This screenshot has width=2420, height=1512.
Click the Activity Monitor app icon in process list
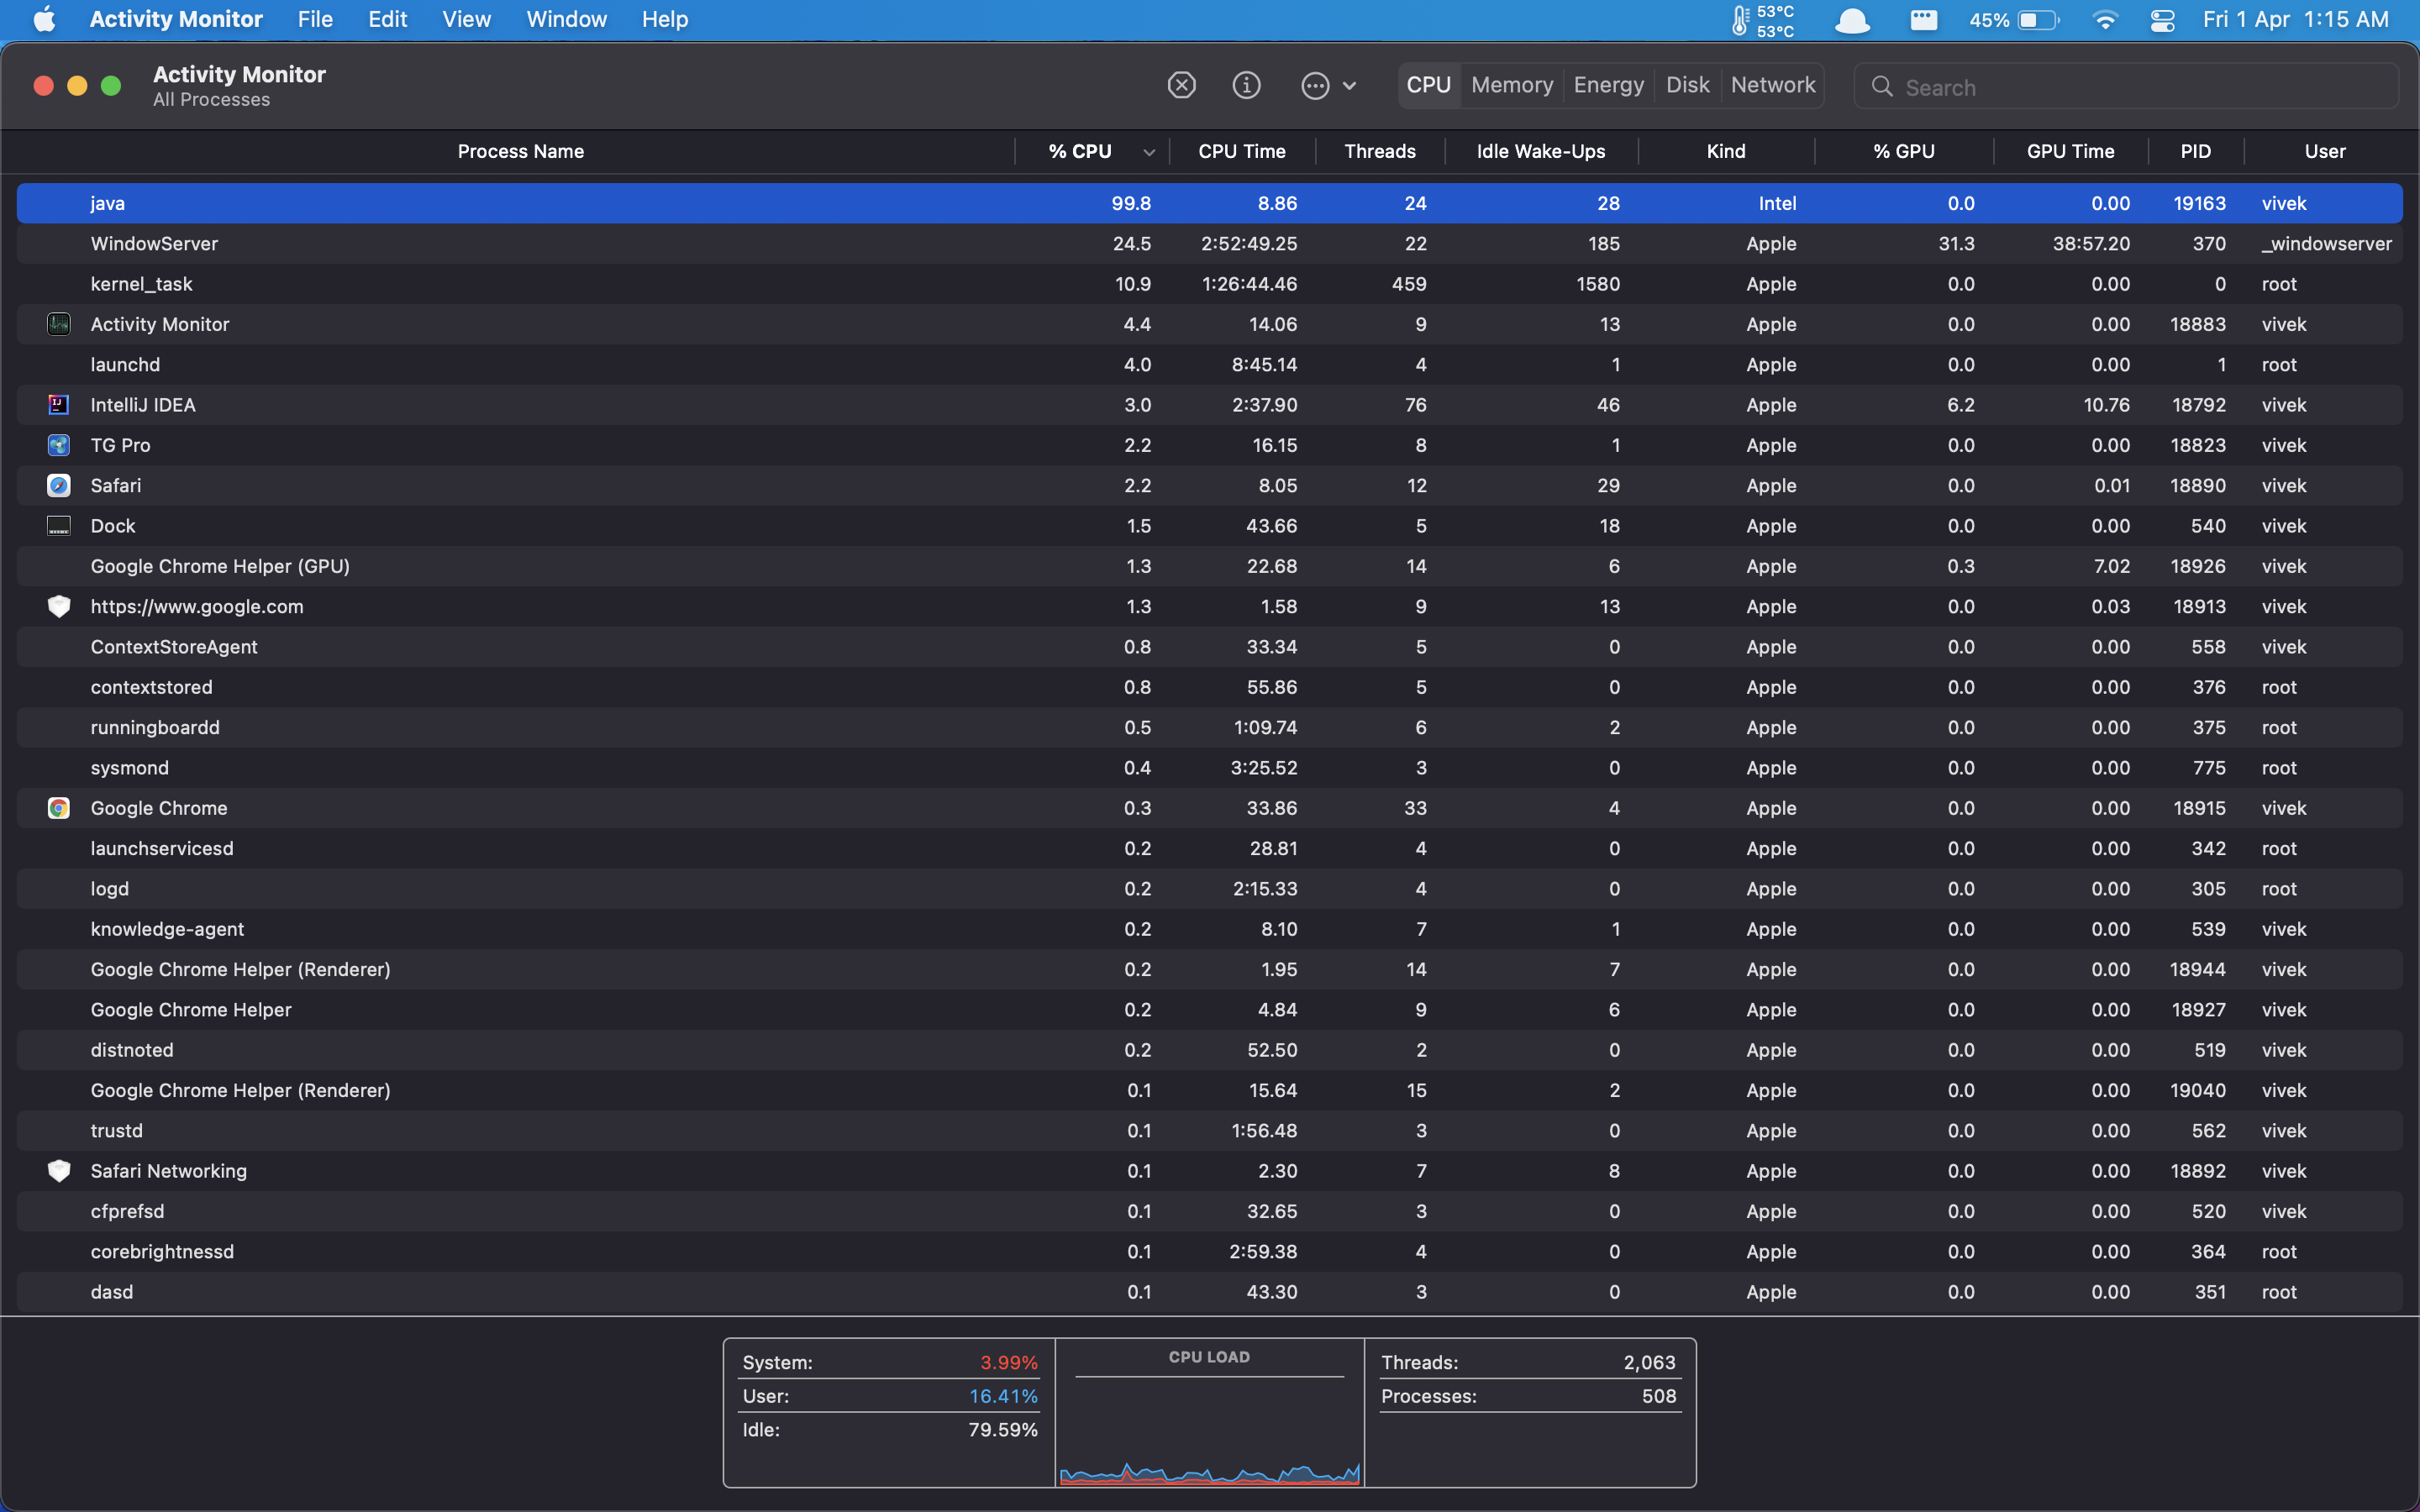59,324
